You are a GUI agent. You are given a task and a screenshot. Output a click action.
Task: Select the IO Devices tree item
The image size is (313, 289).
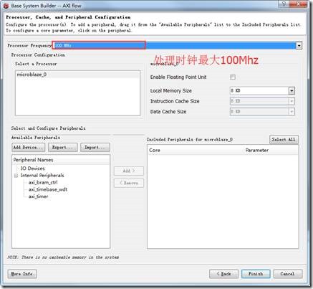(x=33, y=169)
